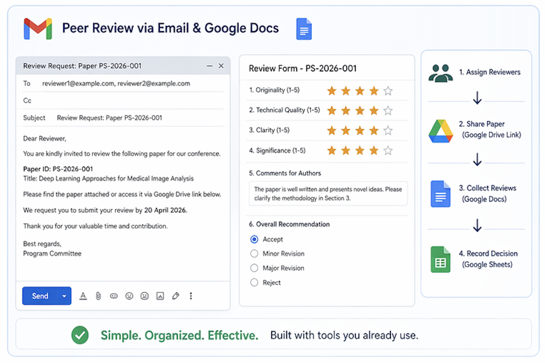Attach a file using the paperclip icon
This screenshot has width=545, height=363.
coord(98,296)
